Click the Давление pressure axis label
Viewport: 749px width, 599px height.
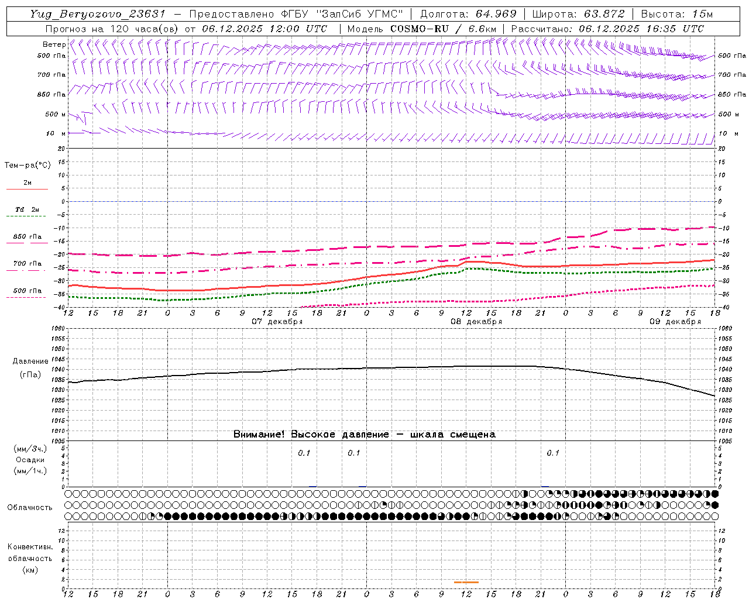click(30, 362)
